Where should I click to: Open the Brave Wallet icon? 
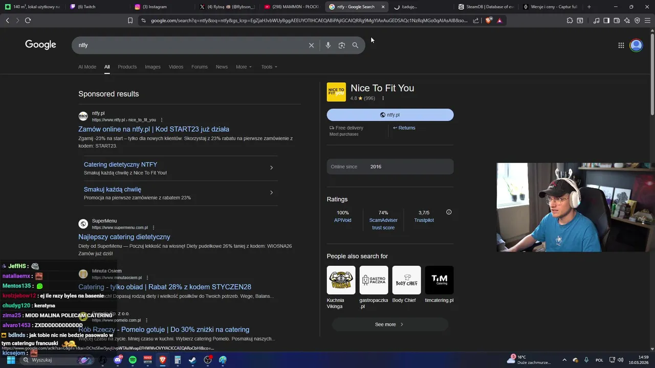pos(617,20)
